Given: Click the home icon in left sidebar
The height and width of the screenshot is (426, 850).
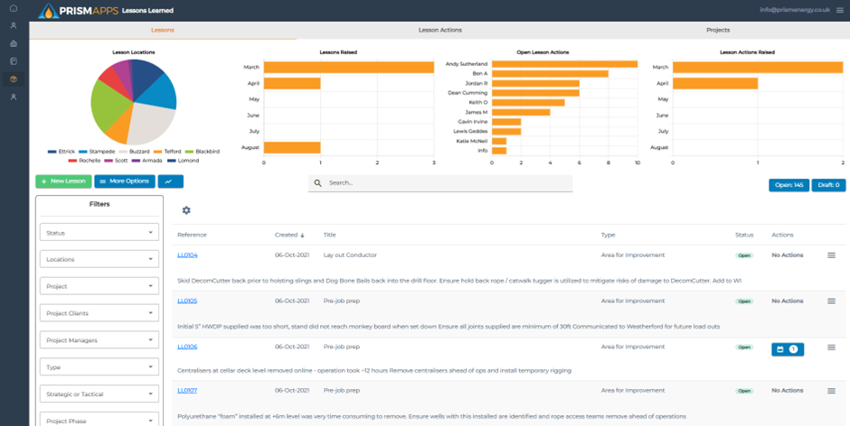Looking at the screenshot, I should pos(13,8).
